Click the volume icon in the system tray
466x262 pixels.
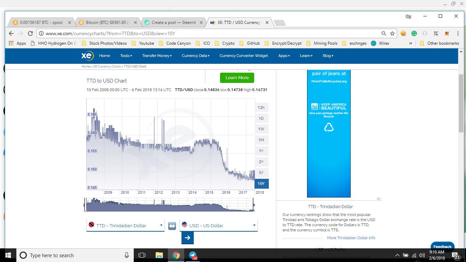click(423, 255)
